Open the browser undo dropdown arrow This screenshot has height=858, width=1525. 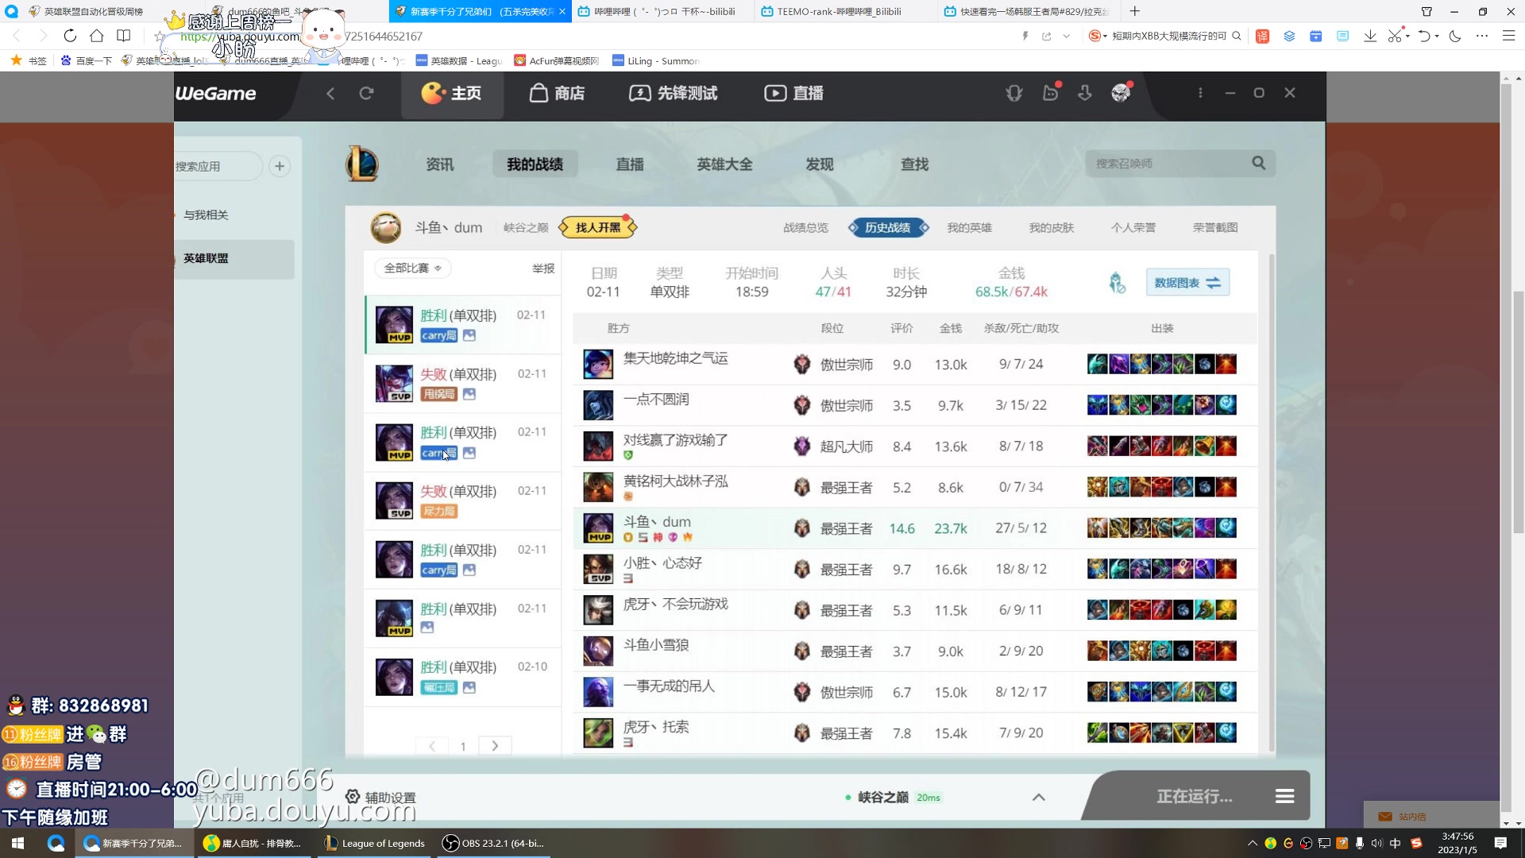tap(1437, 36)
